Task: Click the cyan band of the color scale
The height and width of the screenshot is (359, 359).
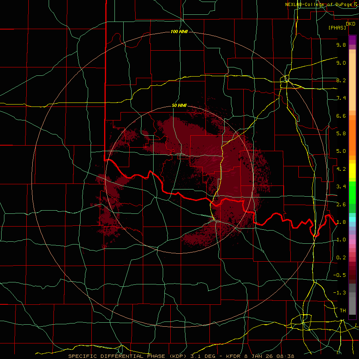Action: [x=352, y=219]
